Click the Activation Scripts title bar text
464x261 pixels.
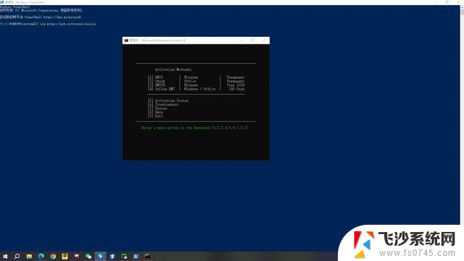point(157,41)
